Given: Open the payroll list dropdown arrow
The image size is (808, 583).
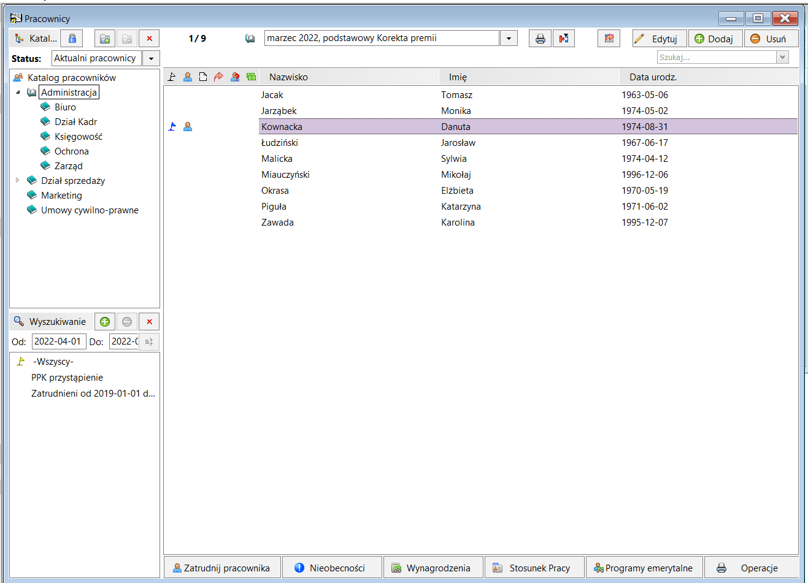Looking at the screenshot, I should [509, 38].
